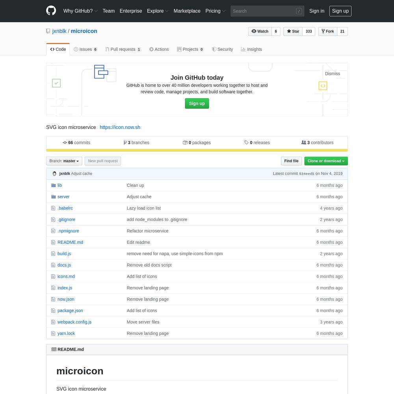Click the GitHub octocat logo
The height and width of the screenshot is (394, 394).
(51, 11)
